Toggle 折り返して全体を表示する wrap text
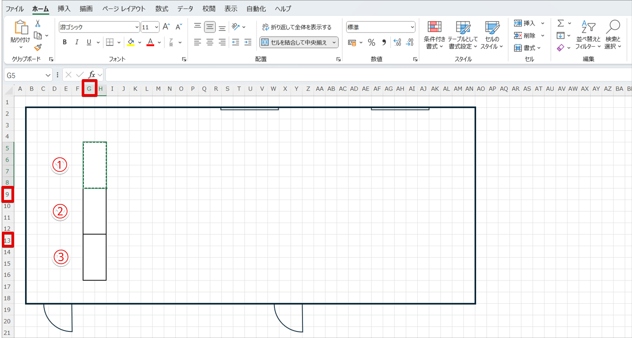This screenshot has width=632, height=338. pyautogui.click(x=296, y=27)
